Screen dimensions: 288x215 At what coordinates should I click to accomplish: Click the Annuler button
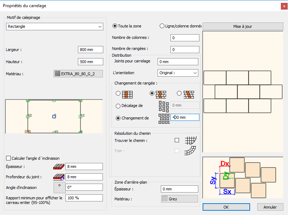pos(270,207)
